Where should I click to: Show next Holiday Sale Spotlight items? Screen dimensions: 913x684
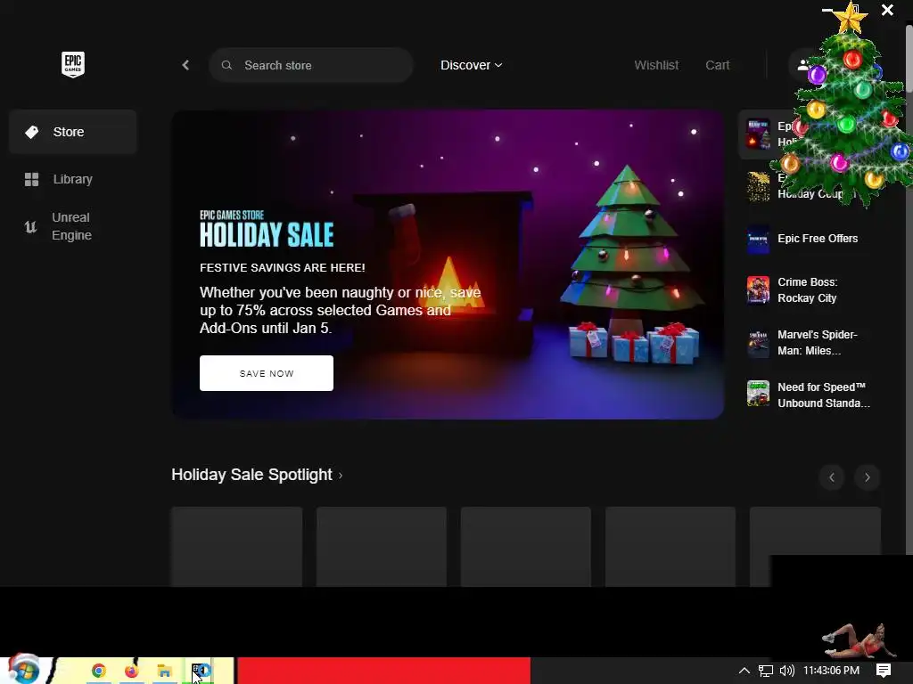(x=867, y=477)
